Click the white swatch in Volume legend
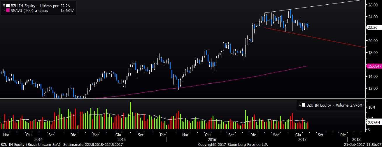This screenshot has width=382, height=147. coord(304,105)
